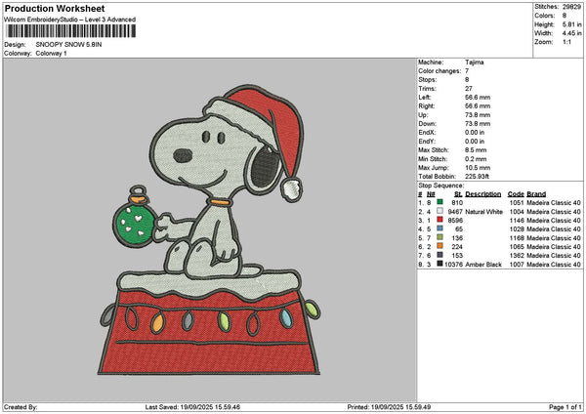Viewport: 586px width, 414px height.
Task: Click the Stitches count 29829
Action: [x=571, y=7]
